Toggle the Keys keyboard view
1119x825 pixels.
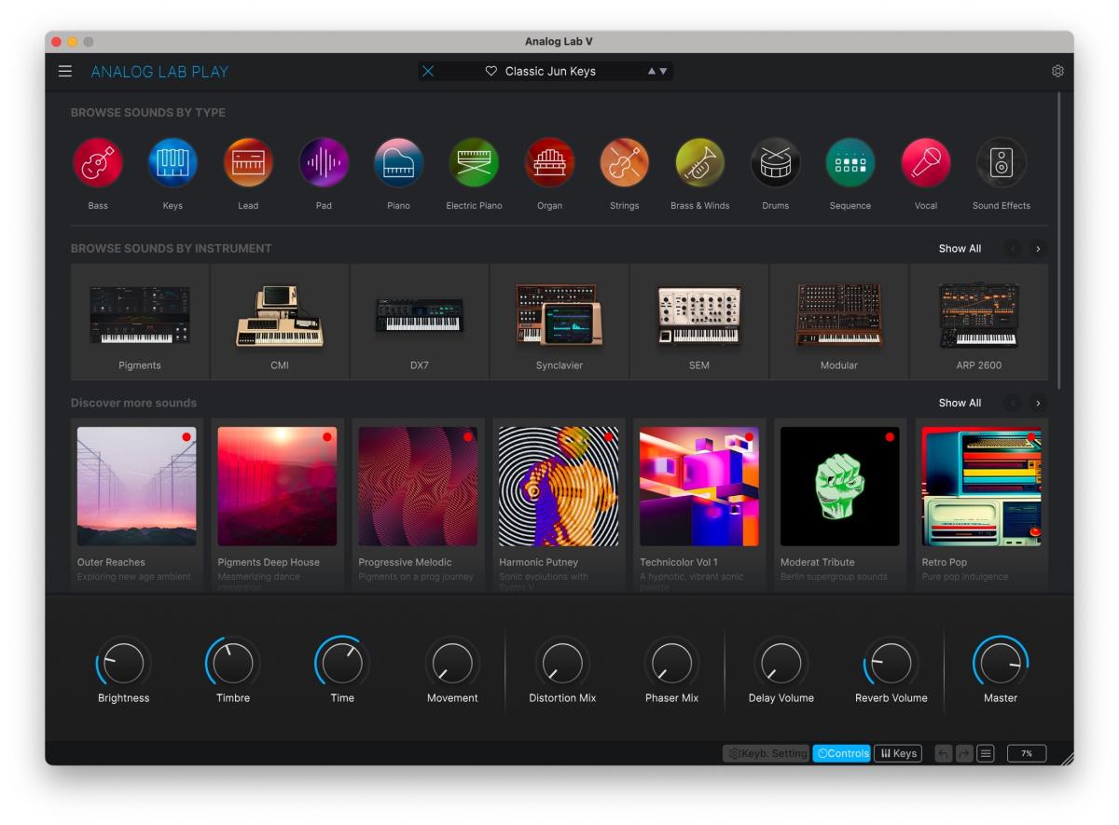pos(898,753)
